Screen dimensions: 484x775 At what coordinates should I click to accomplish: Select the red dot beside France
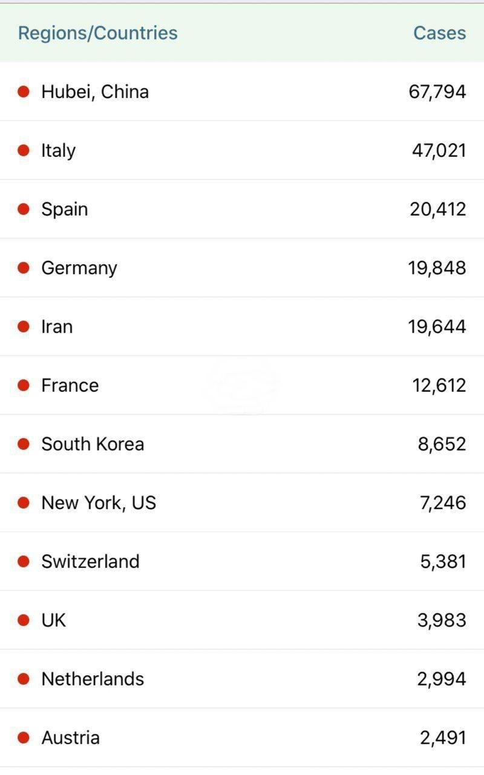[24, 385]
